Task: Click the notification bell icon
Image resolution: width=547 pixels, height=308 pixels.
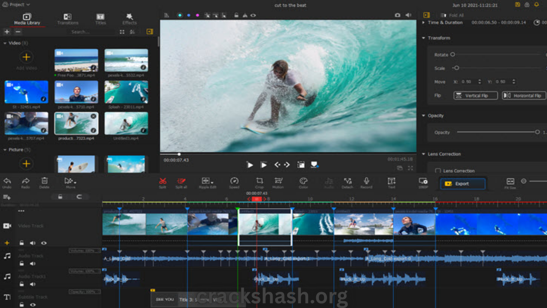Action: point(536,5)
